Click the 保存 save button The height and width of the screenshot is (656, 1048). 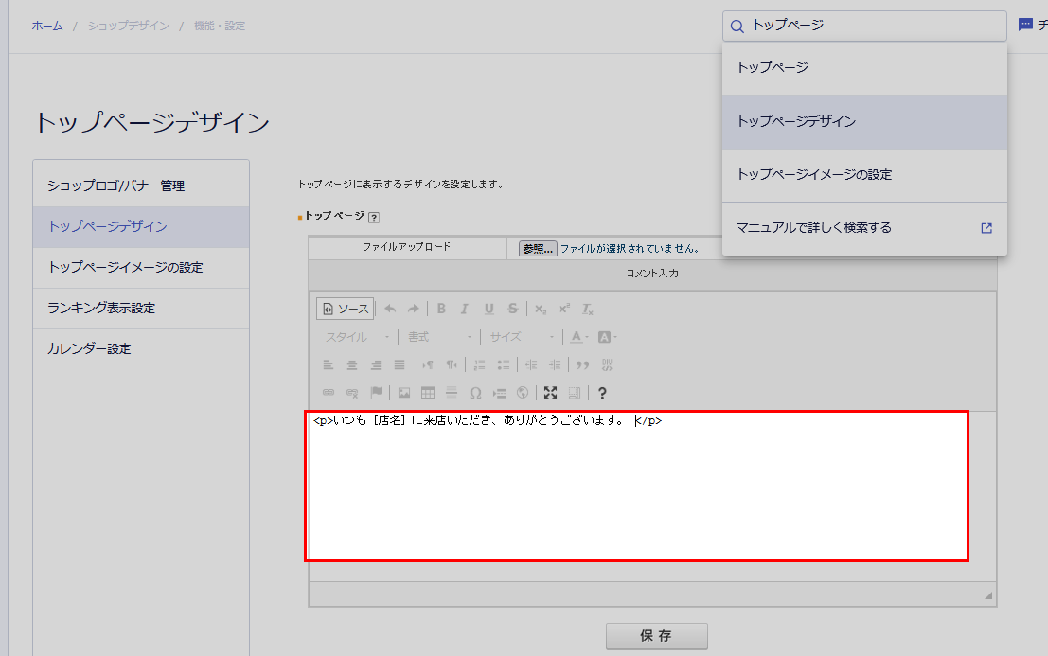(x=657, y=636)
